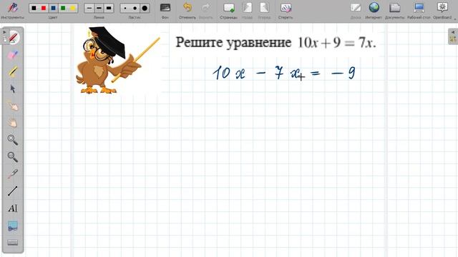Select the thin line width
Viewport: 458px width, 257px height.
(89, 8)
